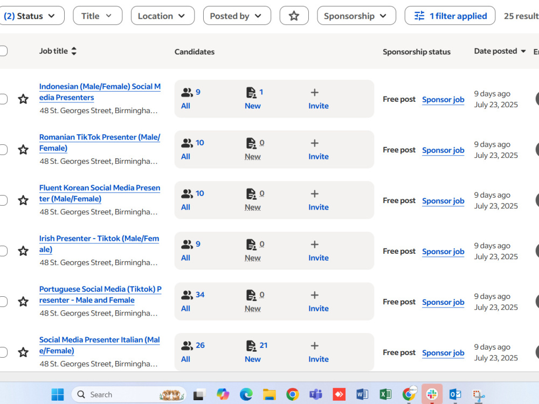Open Microsoft Teams from taskbar
Viewport: 539px width, 404px height.
tap(315, 394)
